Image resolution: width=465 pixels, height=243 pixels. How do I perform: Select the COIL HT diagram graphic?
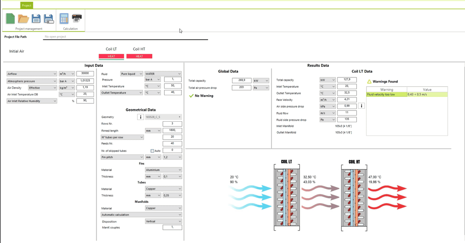[x=354, y=198]
